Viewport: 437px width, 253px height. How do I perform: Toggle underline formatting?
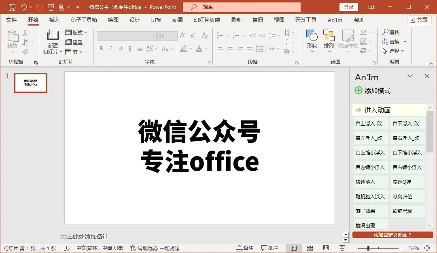120,49
